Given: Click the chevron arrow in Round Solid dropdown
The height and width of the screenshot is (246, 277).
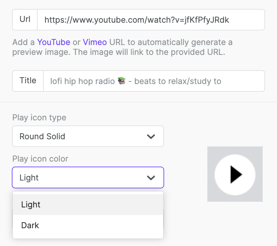Looking at the screenshot, I should (x=151, y=136).
